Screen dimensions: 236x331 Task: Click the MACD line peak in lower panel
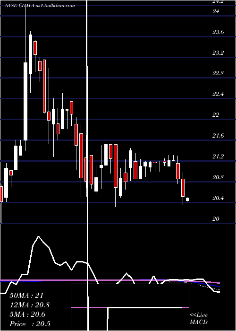(x=38, y=236)
